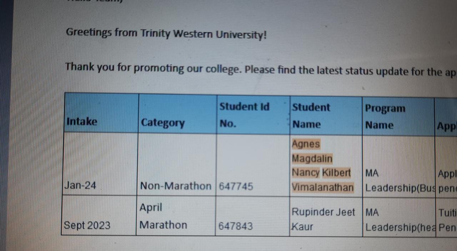Viewport: 457px width, 251px height.
Task: Select the Student Name header cell
Action: 326,116
